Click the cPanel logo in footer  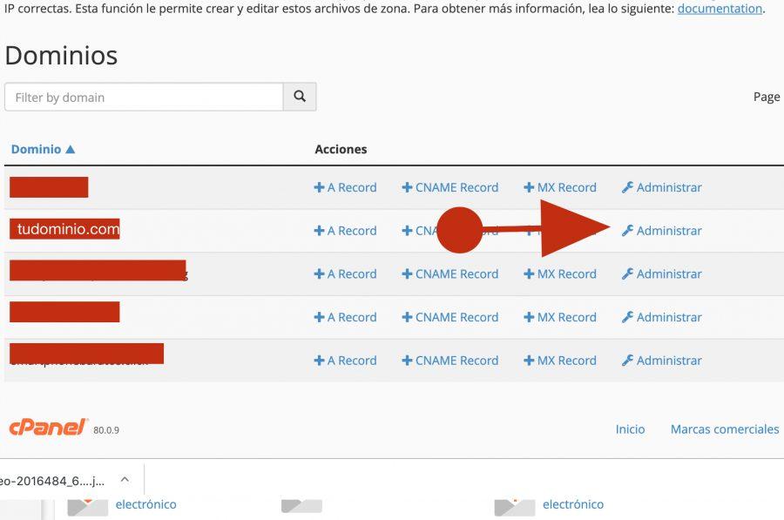[x=49, y=428]
